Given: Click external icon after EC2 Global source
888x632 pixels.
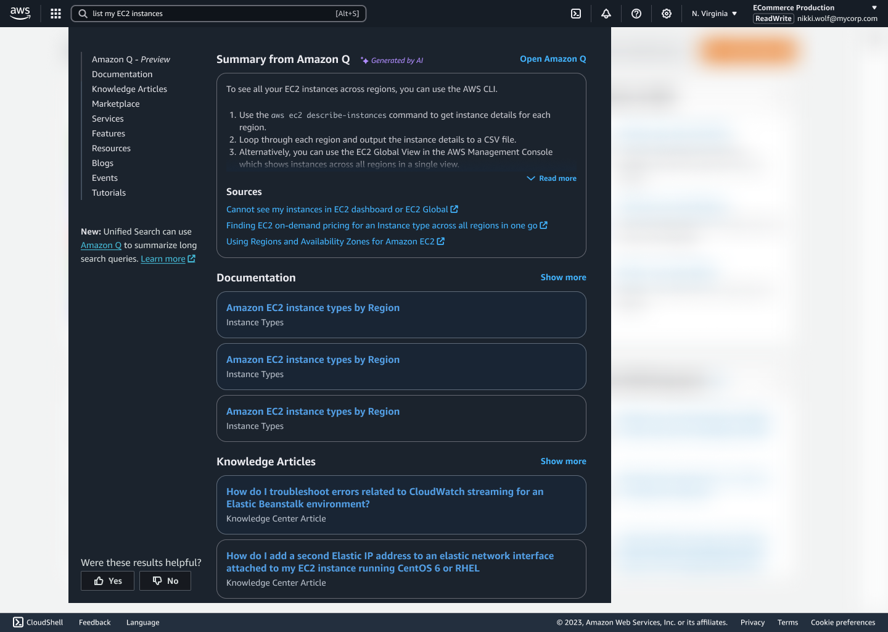Looking at the screenshot, I should click(454, 209).
